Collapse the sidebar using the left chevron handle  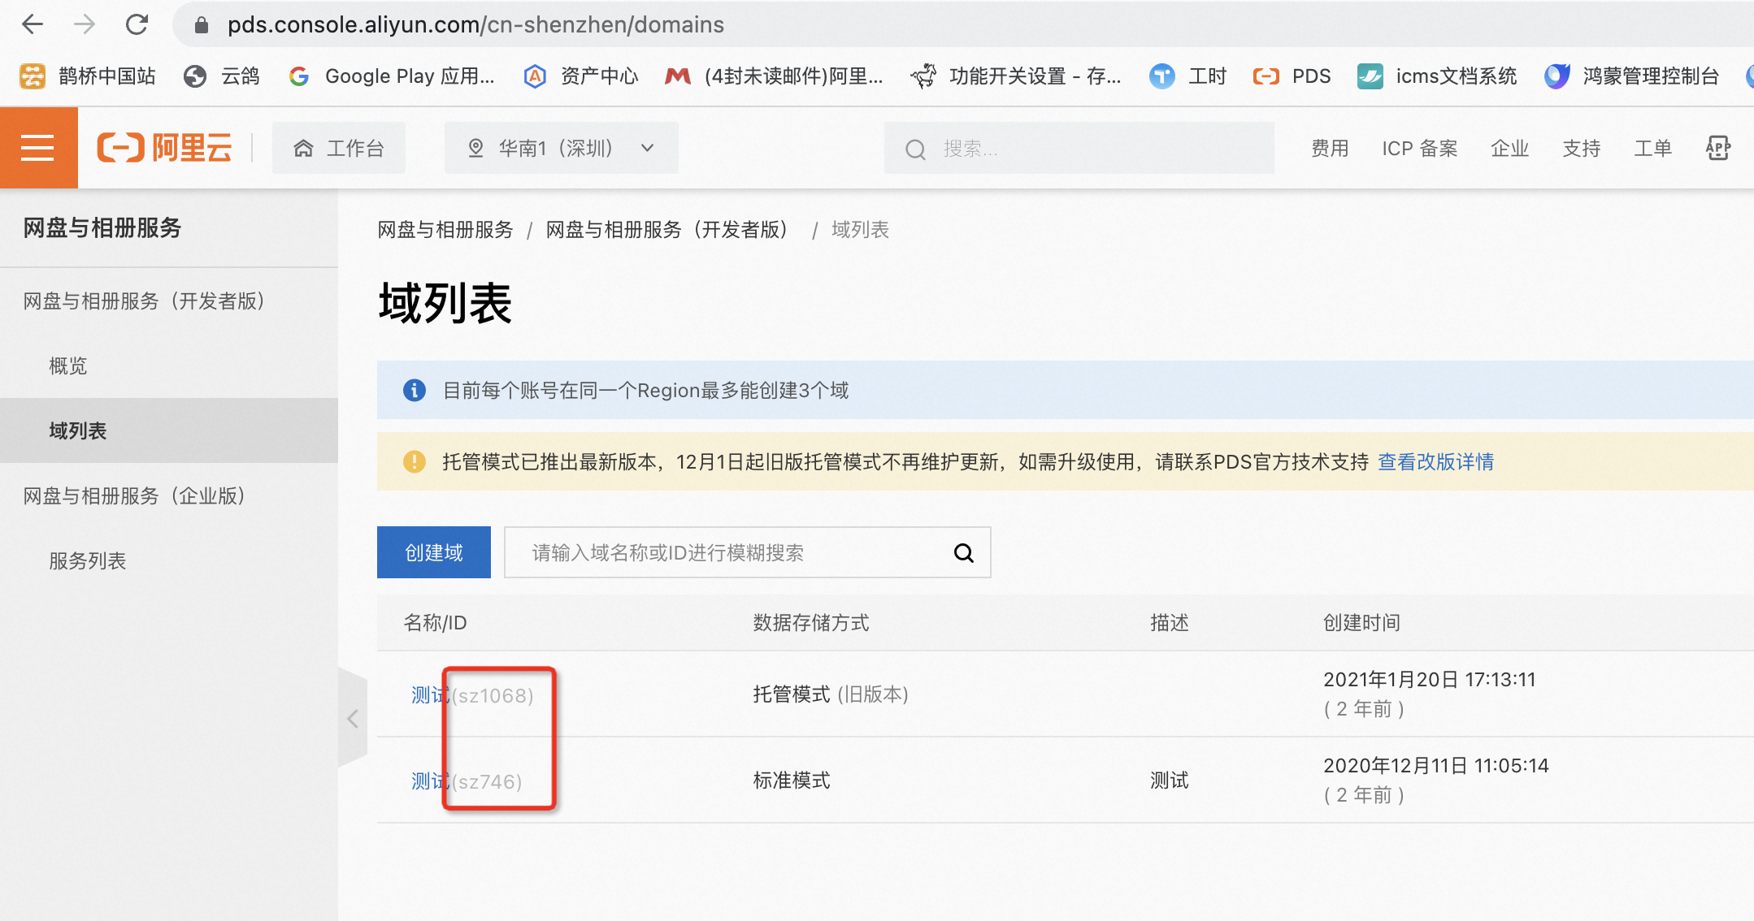[353, 718]
